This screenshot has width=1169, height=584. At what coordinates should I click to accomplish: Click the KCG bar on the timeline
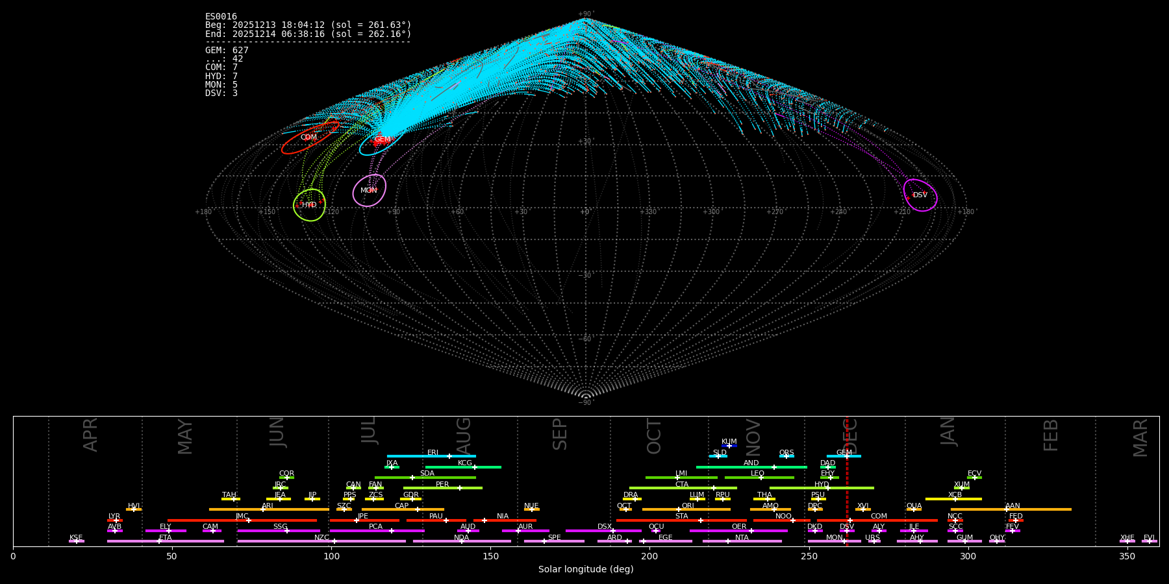(x=463, y=467)
